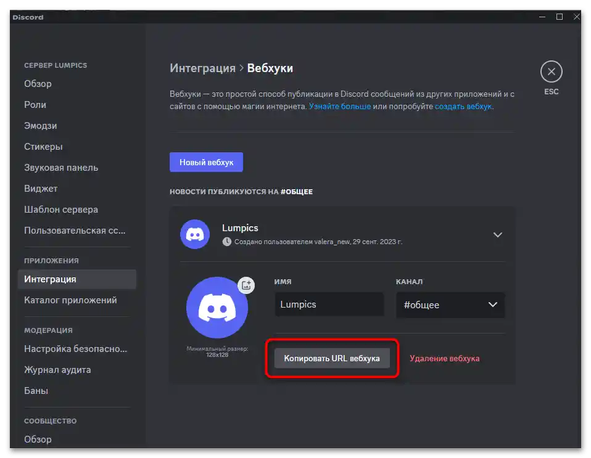Collapse the Lumpics webhook details chevron
The width and height of the screenshot is (591, 458).
coord(497,235)
